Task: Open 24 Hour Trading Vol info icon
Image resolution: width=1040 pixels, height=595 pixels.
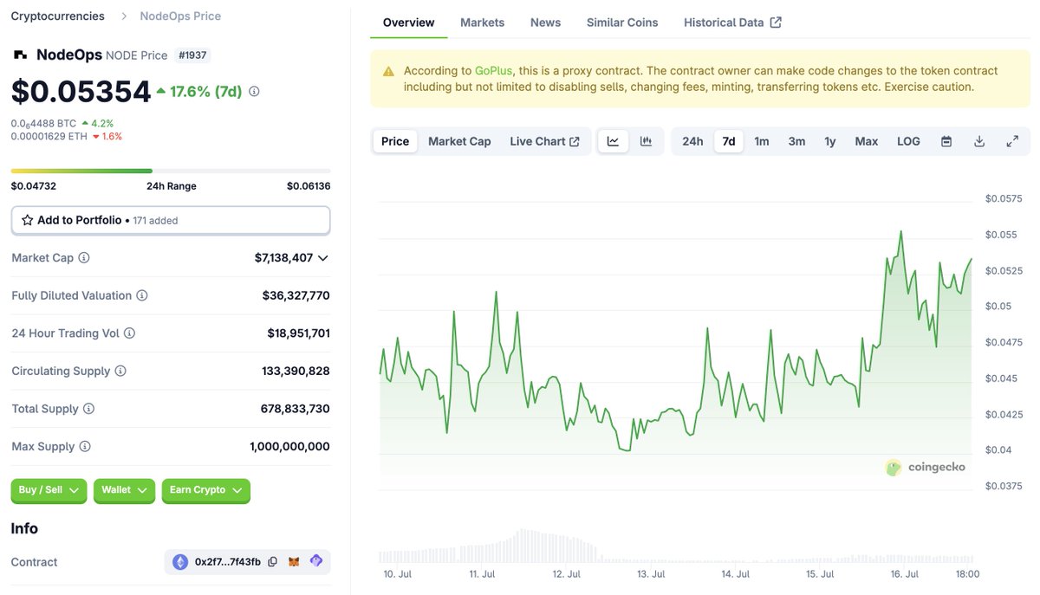Action: pos(130,333)
